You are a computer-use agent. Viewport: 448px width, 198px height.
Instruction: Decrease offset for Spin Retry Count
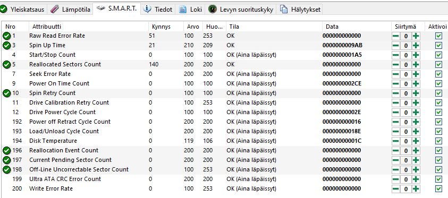click(396, 93)
